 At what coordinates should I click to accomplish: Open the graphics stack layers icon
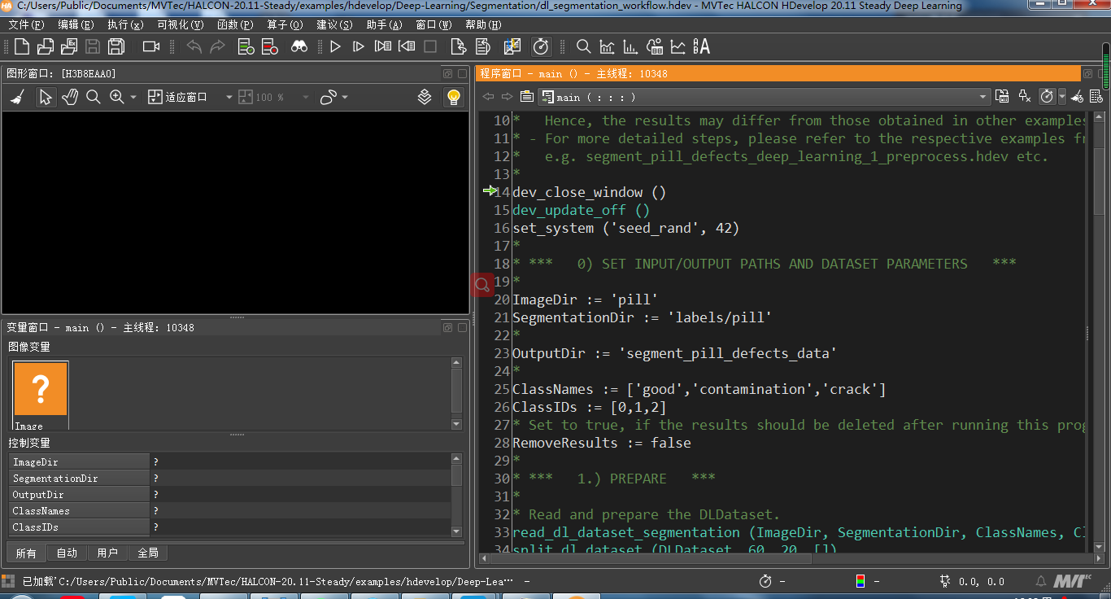point(425,97)
